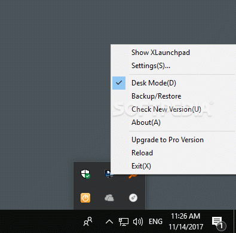Choose Exit(X) to quit XLaunchpad

pos(173,166)
